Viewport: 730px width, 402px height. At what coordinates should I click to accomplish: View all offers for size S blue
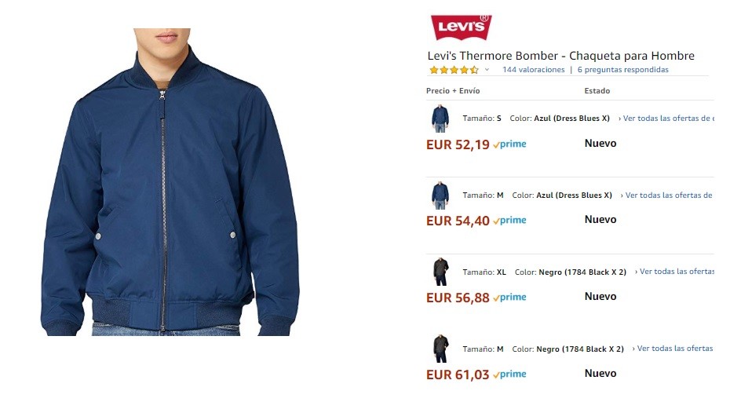tap(666, 119)
